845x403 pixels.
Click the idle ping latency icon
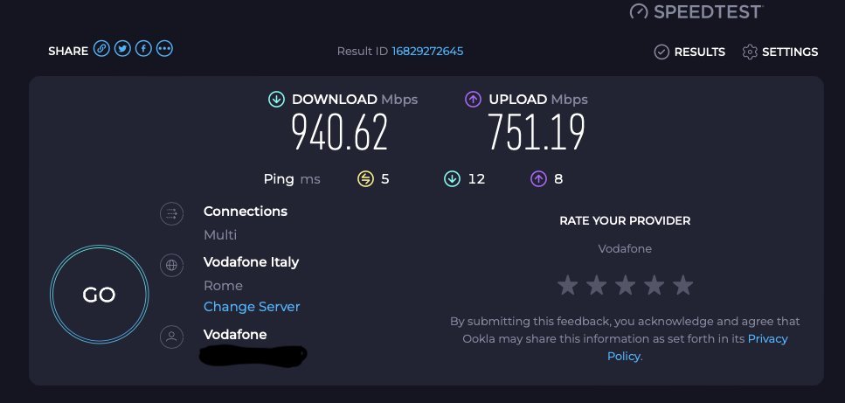click(365, 179)
